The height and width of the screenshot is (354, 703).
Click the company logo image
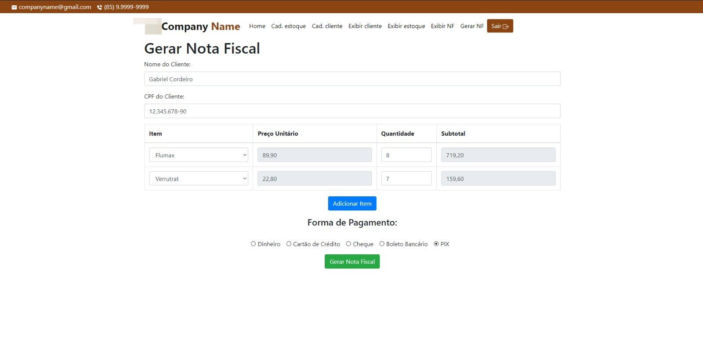(x=147, y=26)
